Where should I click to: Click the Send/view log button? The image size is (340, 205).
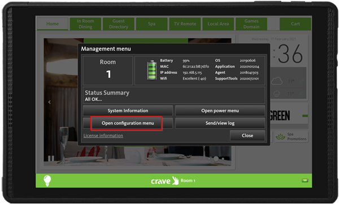coord(220,123)
